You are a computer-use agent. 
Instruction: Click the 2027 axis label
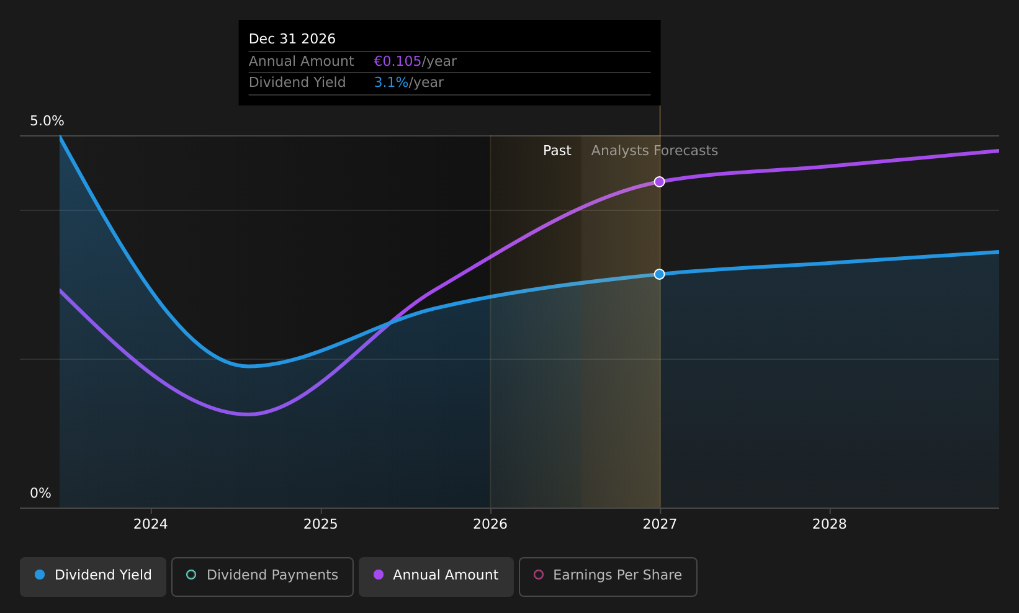[660, 524]
